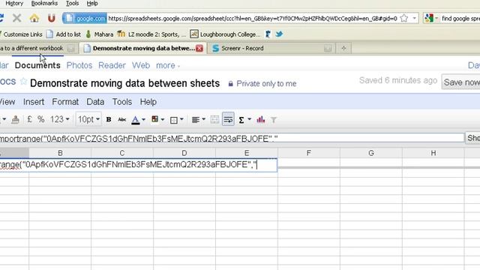This screenshot has height=270, width=480.
Task: Open the 10pt font size dropdown
Action: (x=88, y=119)
